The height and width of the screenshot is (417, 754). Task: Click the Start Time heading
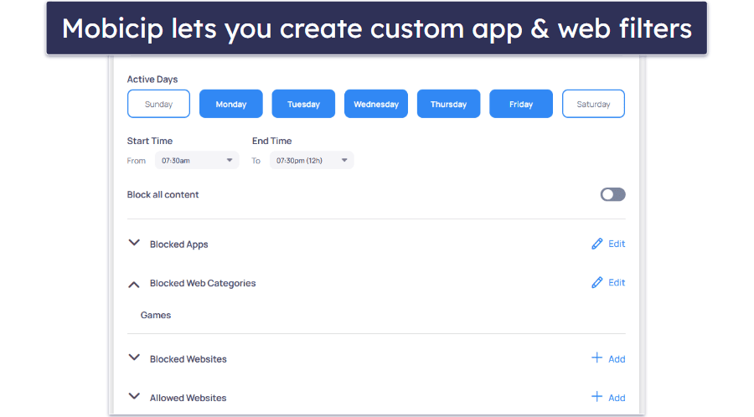[150, 141]
